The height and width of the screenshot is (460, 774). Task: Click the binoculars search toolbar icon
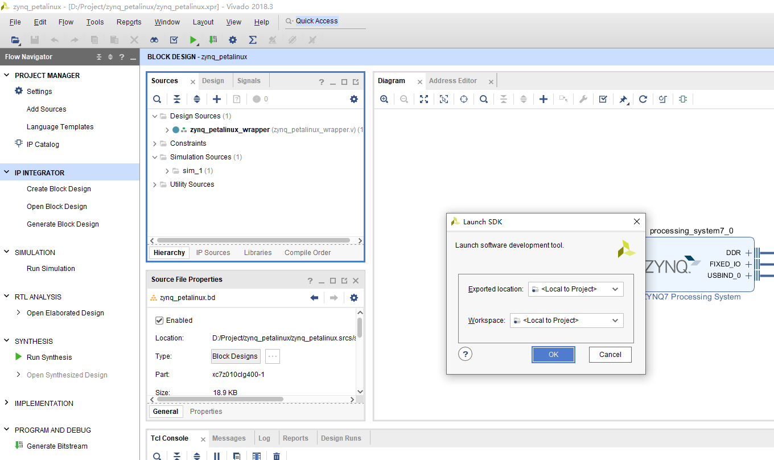pos(154,40)
